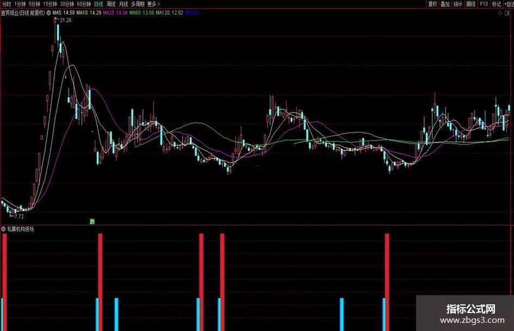Open the 多周期 multi-period view
The image size is (514, 331).
(138, 4)
